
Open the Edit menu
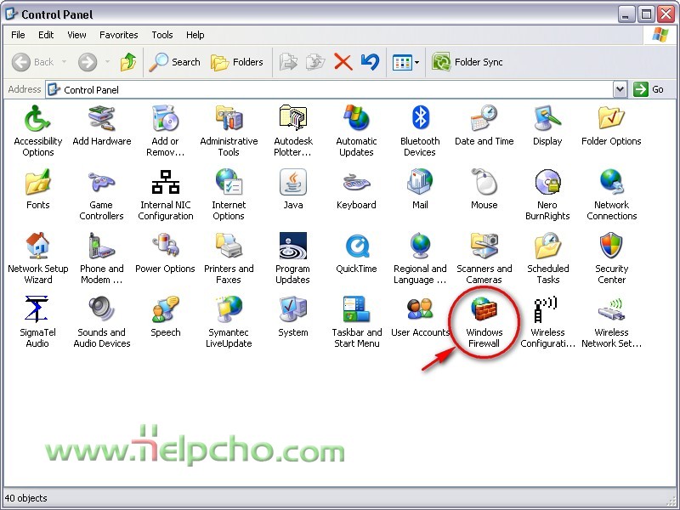click(46, 35)
